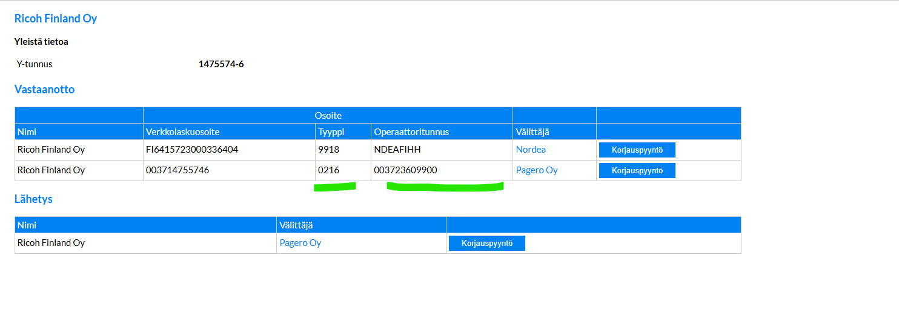Select the Y-tunnus value 1475574-6
Image resolution: width=899 pixels, height=312 pixels.
pos(221,64)
